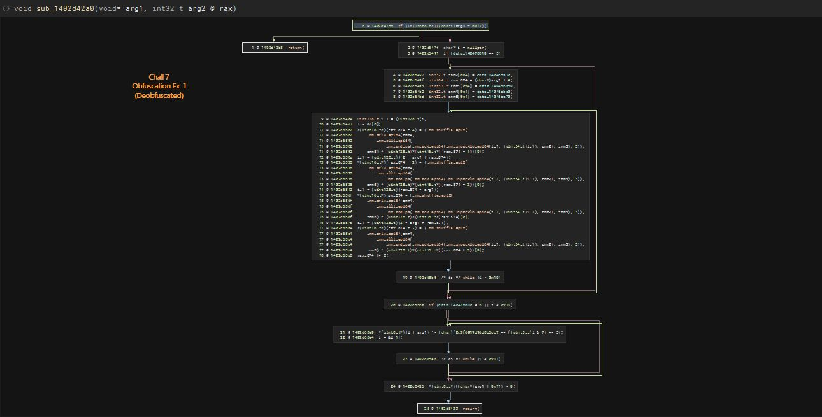Click the rax register in the function signature
Image resolution: width=822 pixels, height=417 pixels.
(x=225, y=9)
